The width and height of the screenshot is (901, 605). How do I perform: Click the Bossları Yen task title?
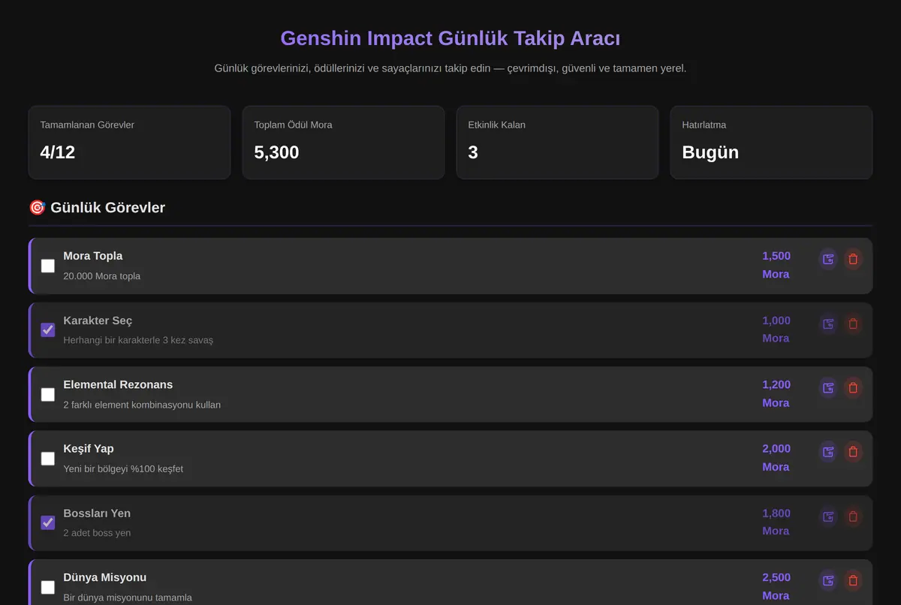[97, 513]
